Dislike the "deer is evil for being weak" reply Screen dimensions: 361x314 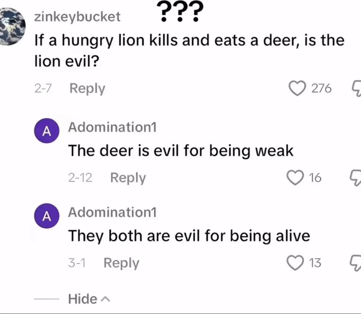pos(356,178)
